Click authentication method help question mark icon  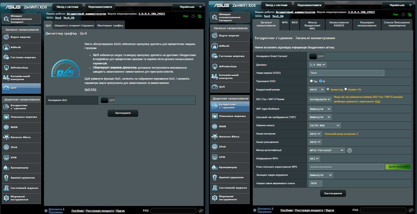(349, 150)
